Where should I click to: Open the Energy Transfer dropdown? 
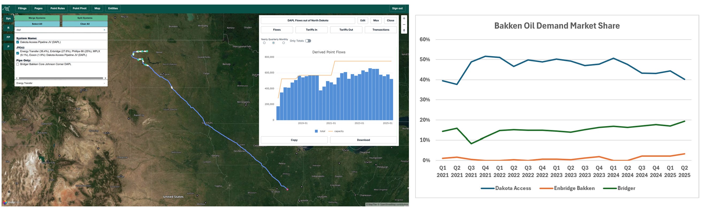(61, 83)
